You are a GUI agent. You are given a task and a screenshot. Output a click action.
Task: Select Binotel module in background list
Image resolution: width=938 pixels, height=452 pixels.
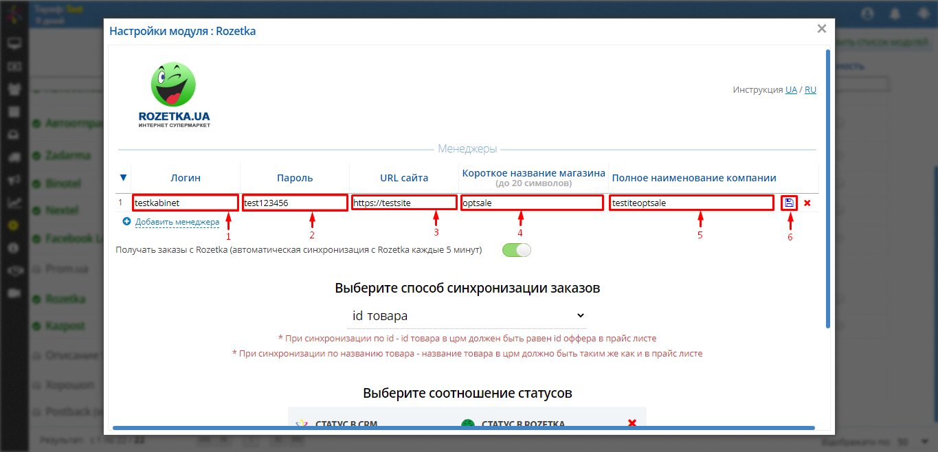tap(63, 183)
